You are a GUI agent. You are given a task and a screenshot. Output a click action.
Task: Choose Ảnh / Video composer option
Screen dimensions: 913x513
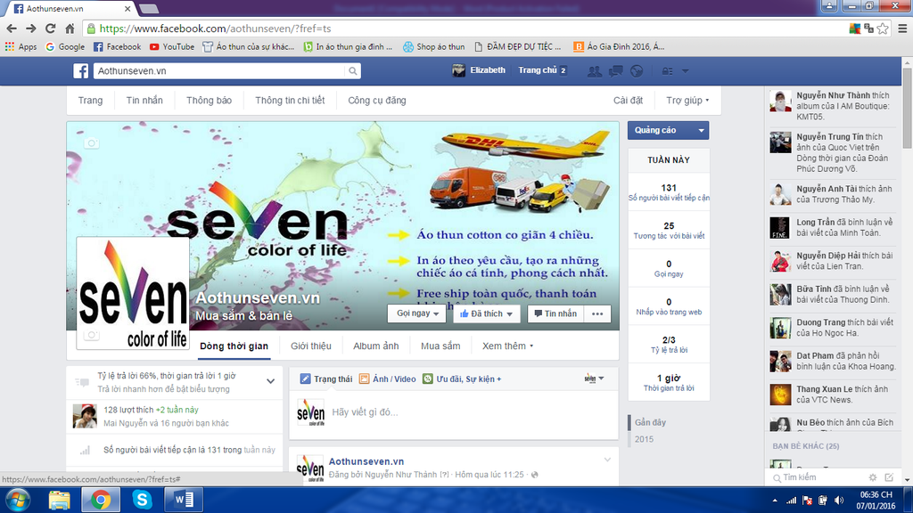(x=387, y=379)
